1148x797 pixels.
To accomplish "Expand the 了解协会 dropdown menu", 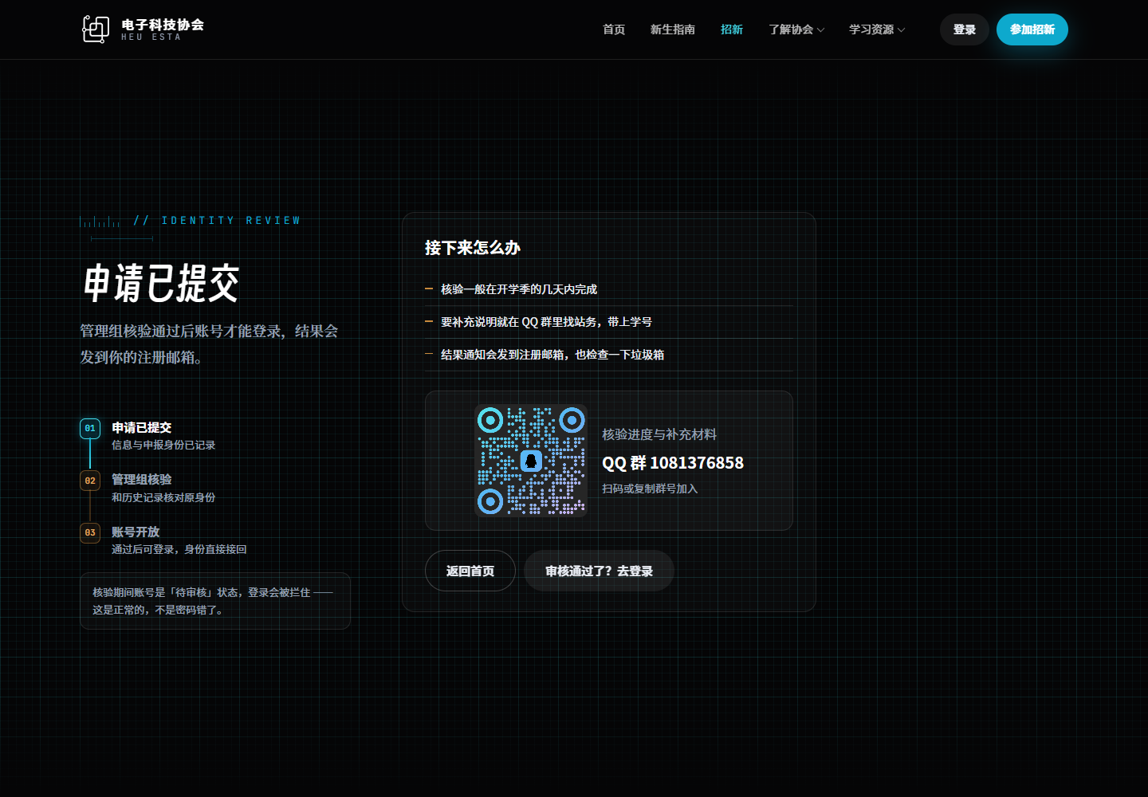I will 796,29.
